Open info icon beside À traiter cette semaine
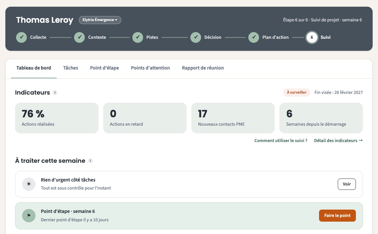The width and height of the screenshot is (378, 234). [90, 161]
